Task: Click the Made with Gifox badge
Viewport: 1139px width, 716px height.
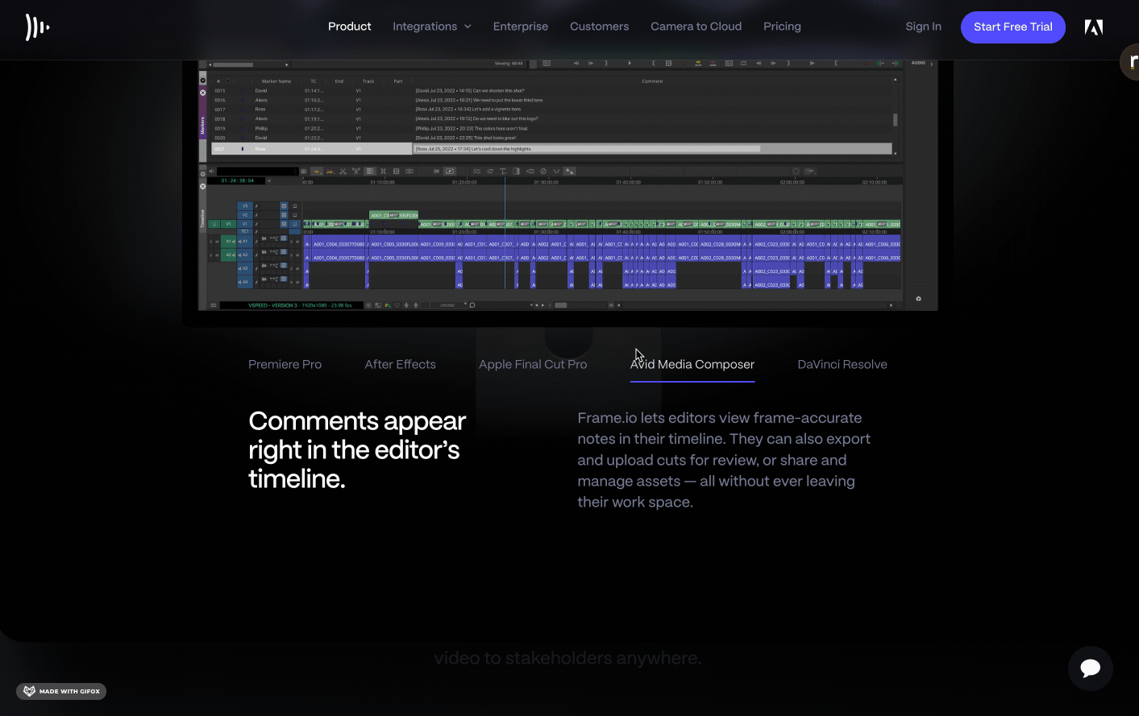Action: tap(61, 691)
